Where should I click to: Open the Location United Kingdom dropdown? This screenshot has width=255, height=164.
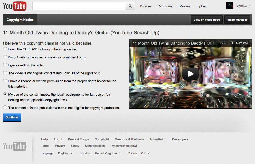point(108,153)
